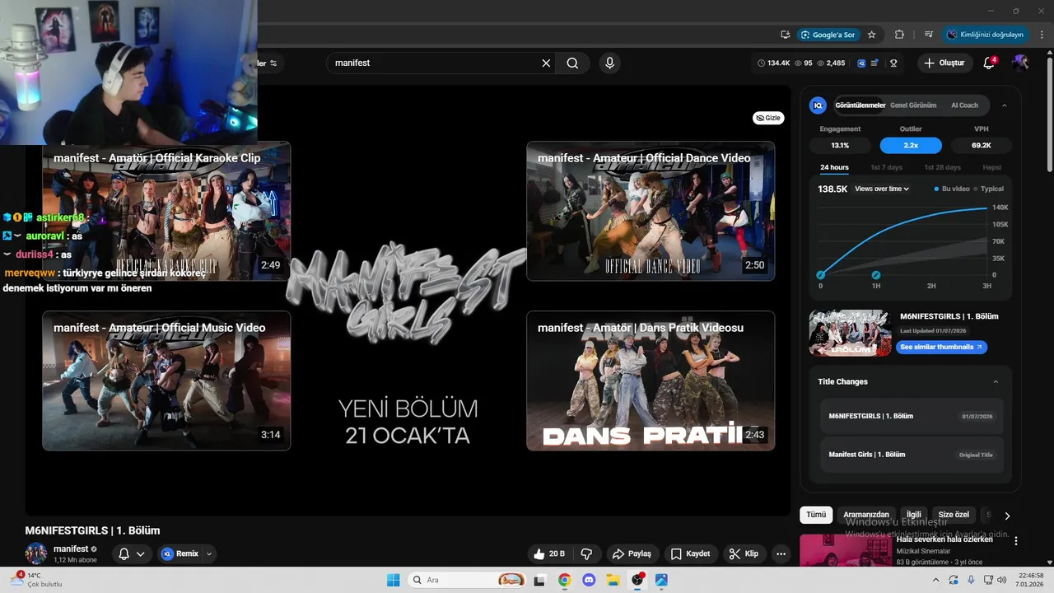The image size is (1054, 593).
Task: Open the media control icon in the browser toolbar
Action: tap(929, 35)
